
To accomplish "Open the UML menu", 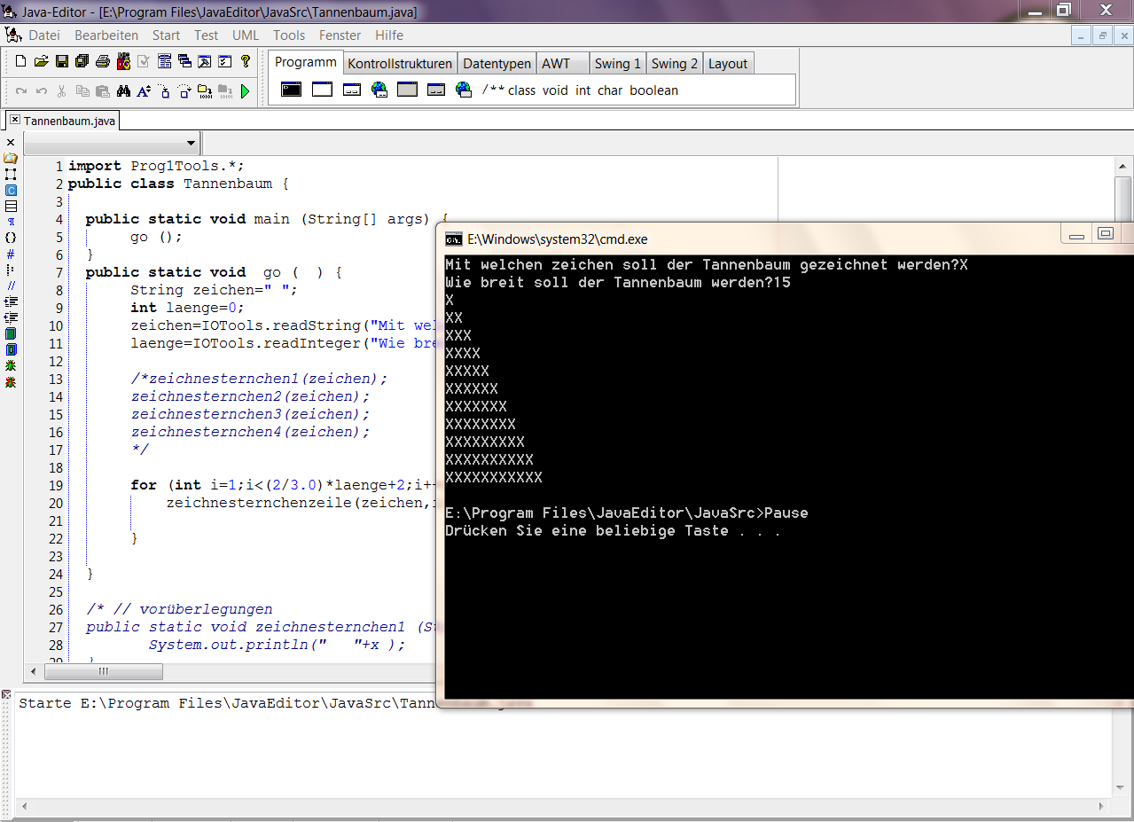I will 246,35.
